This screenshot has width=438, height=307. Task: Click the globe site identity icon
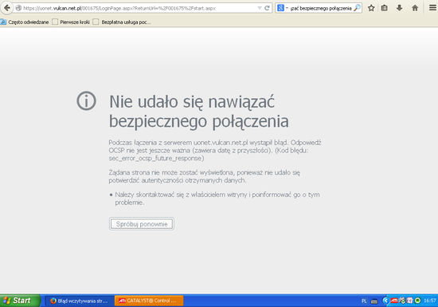18,8
